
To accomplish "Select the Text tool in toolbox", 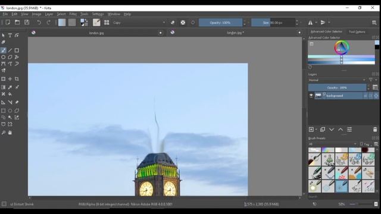I will [x=10, y=36].
